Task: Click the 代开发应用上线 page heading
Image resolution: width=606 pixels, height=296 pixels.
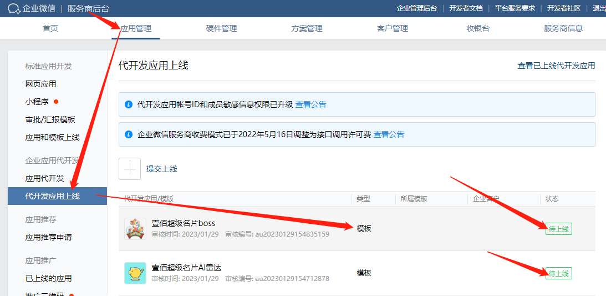Action: coord(154,66)
